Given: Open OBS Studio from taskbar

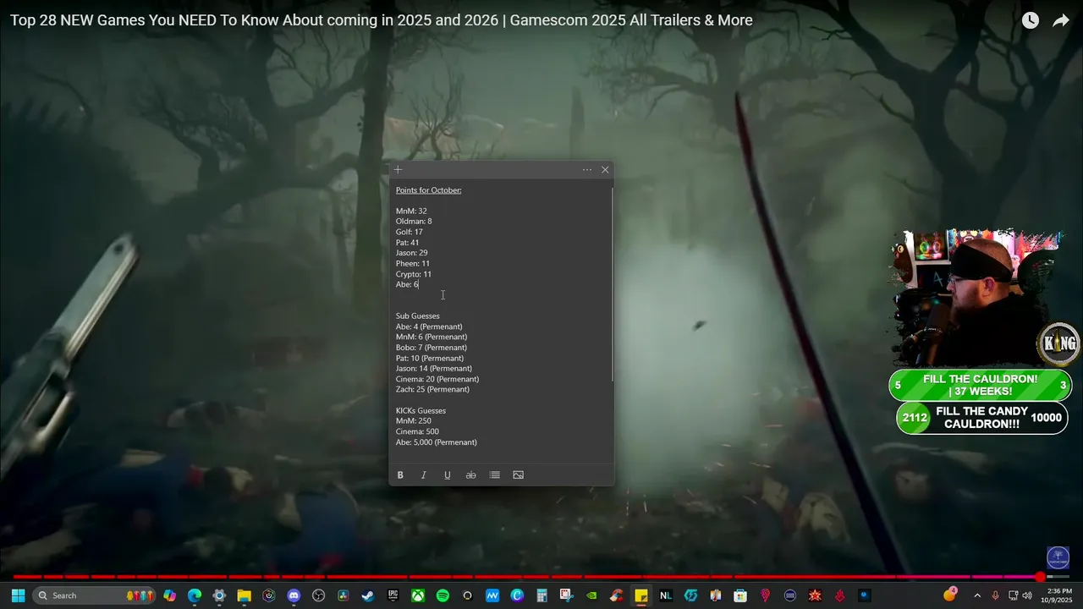Looking at the screenshot, I should [318, 595].
